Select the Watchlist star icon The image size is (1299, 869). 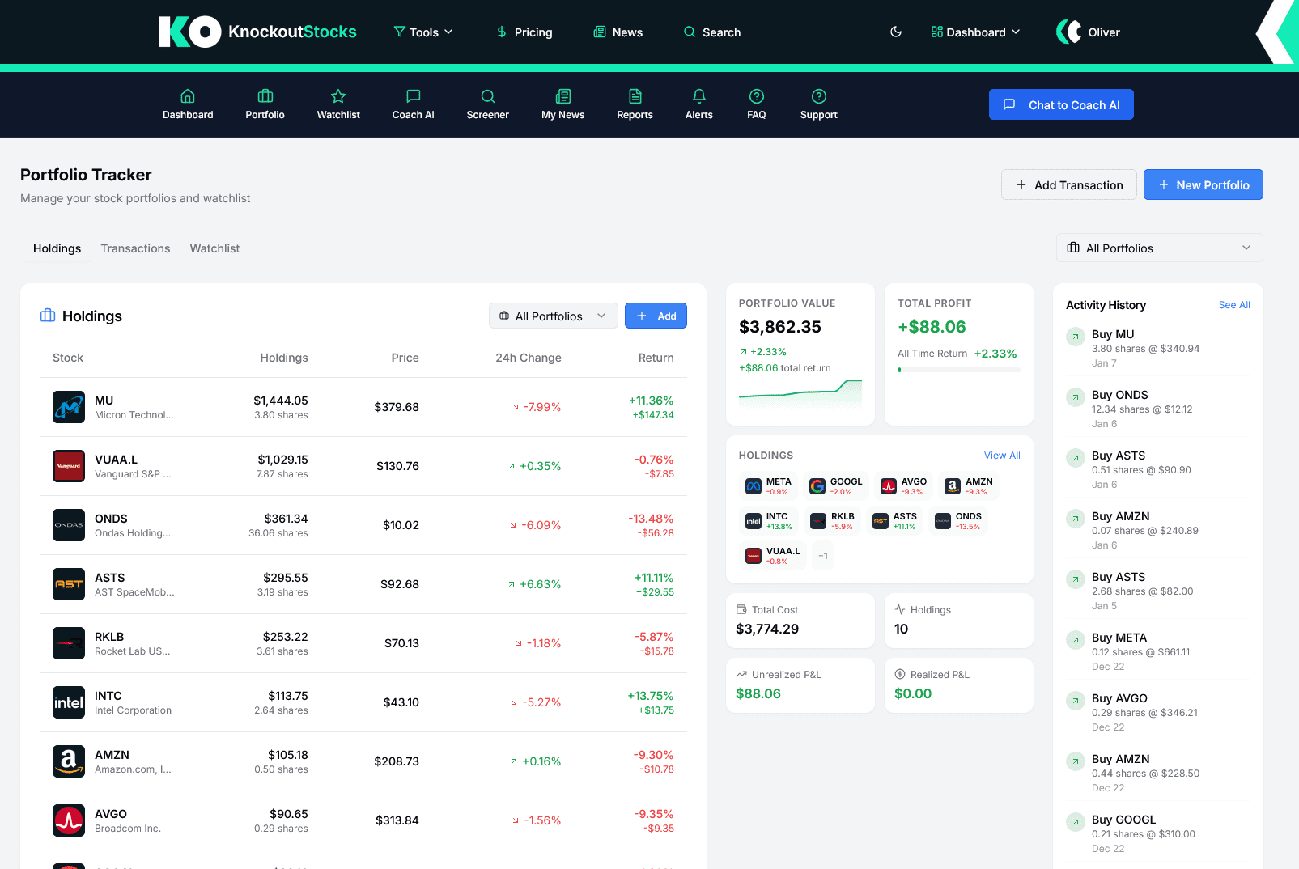pyautogui.click(x=338, y=95)
